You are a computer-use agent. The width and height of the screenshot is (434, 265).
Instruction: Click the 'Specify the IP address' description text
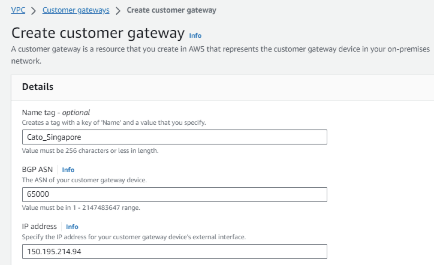(134, 237)
